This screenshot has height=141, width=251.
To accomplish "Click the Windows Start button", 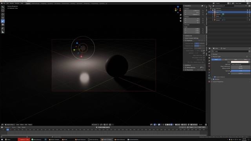I will pyautogui.click(x=2, y=139).
